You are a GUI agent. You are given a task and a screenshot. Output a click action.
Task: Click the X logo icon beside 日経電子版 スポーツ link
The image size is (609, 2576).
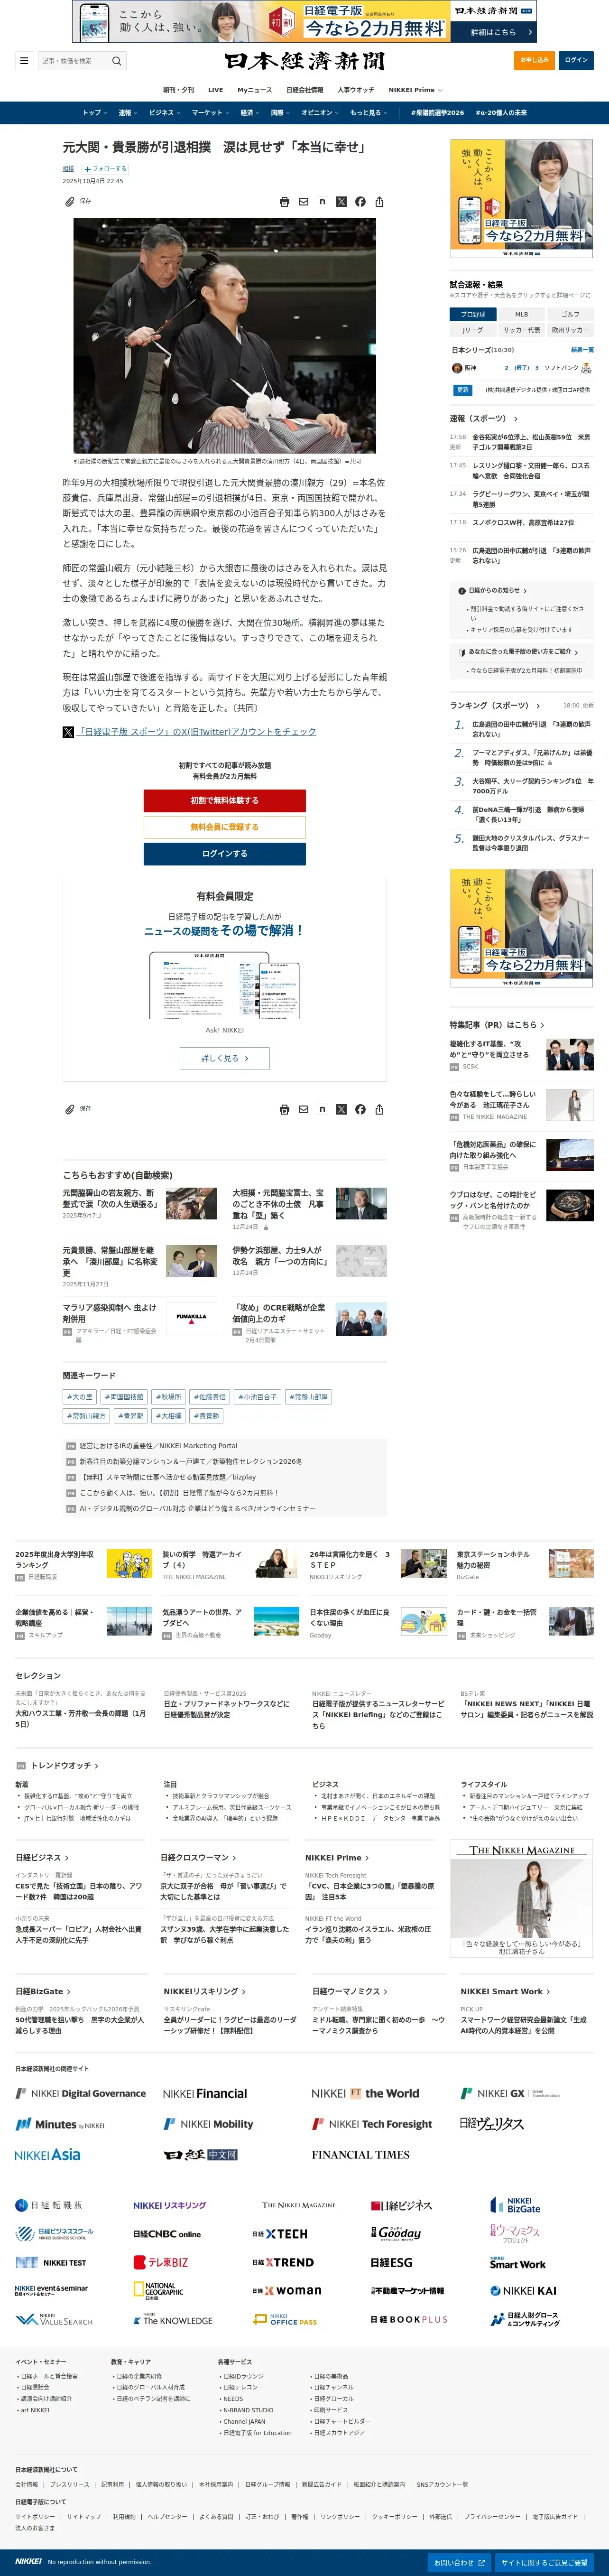[x=68, y=732]
